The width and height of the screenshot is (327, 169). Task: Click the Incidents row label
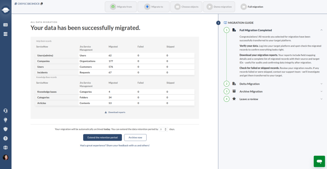pos(42,72)
